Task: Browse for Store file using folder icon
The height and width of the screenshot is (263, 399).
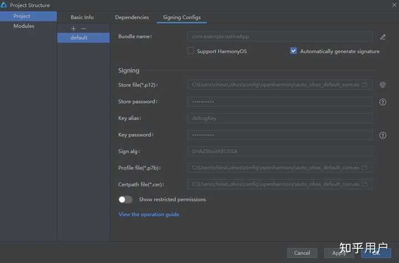Action: [365, 85]
